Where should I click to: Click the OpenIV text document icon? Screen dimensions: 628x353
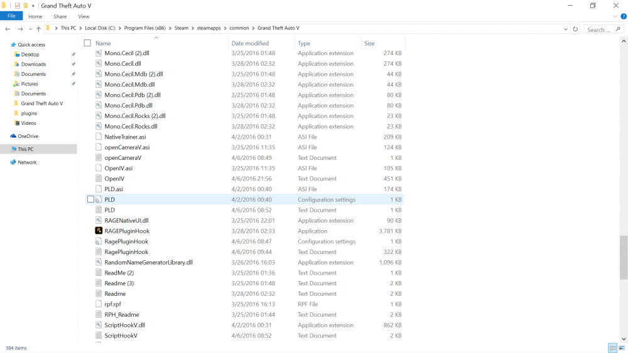99,178
